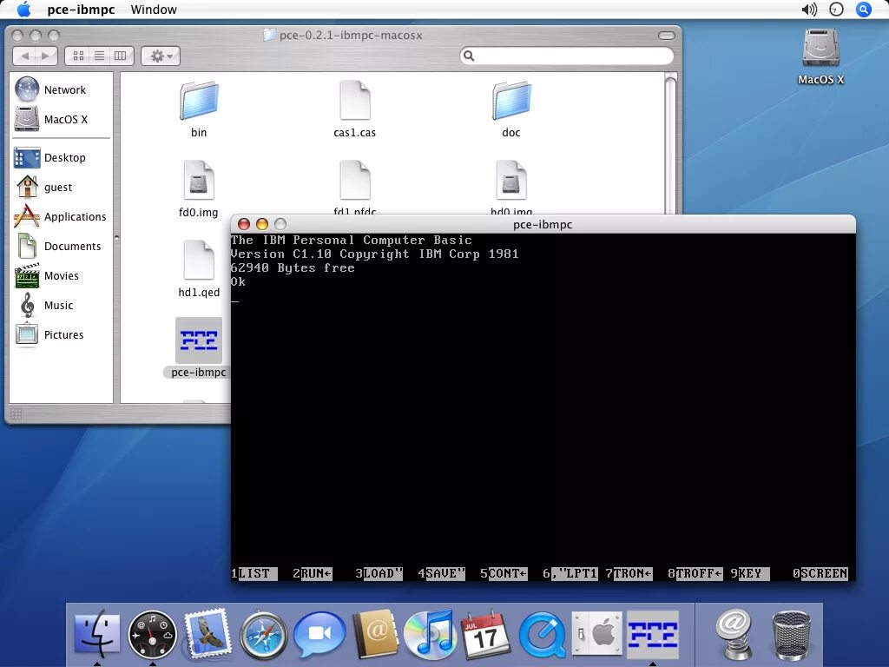Open Applications from the Finder sidebar
The height and width of the screenshot is (667, 889).
(74, 216)
